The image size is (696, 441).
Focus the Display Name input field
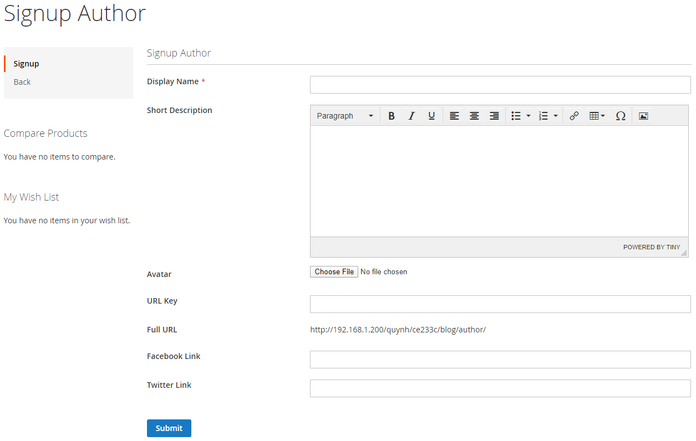coord(500,85)
